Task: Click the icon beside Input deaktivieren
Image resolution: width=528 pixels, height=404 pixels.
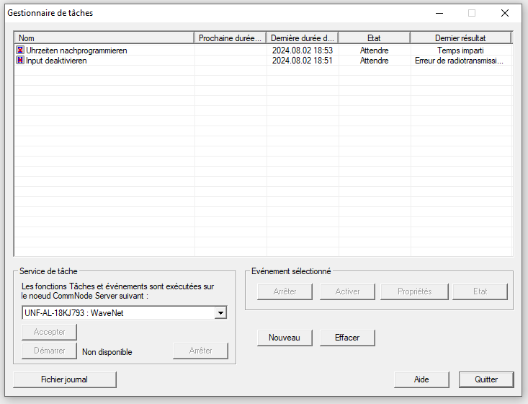Action: click(x=19, y=61)
